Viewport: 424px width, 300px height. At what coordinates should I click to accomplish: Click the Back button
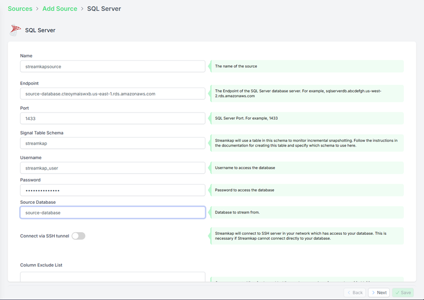point(355,292)
